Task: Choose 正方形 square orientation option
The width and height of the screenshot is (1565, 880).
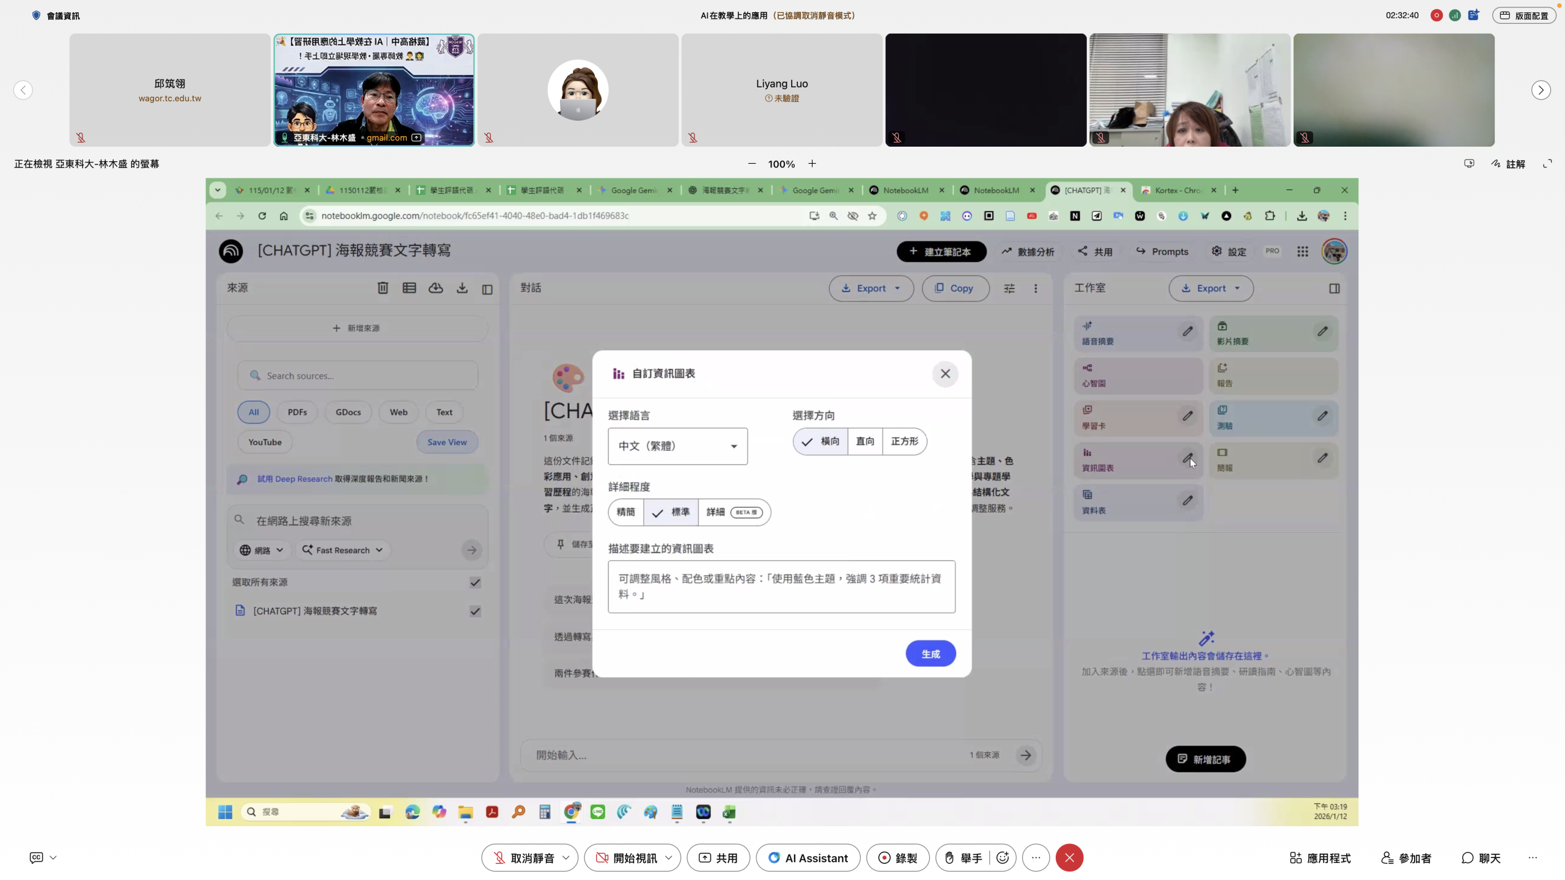Action: (904, 441)
